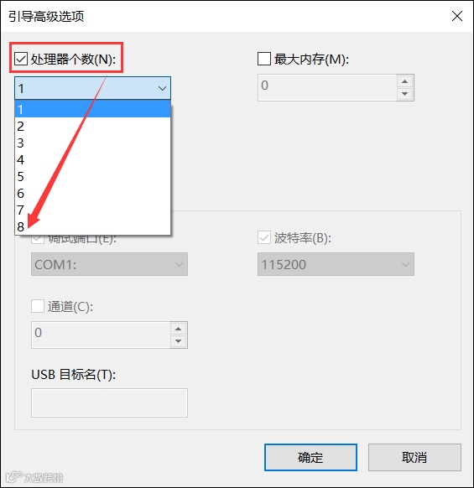Click the 确定 button
Screen dimensions: 474x488
pyautogui.click(x=310, y=457)
